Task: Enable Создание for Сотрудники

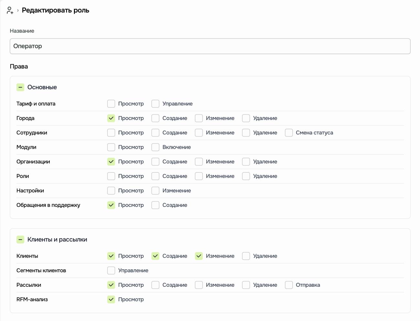Action: coord(155,133)
